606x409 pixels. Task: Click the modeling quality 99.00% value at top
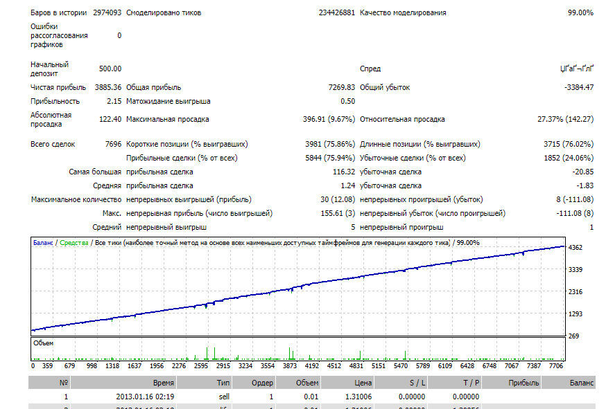pyautogui.click(x=580, y=12)
